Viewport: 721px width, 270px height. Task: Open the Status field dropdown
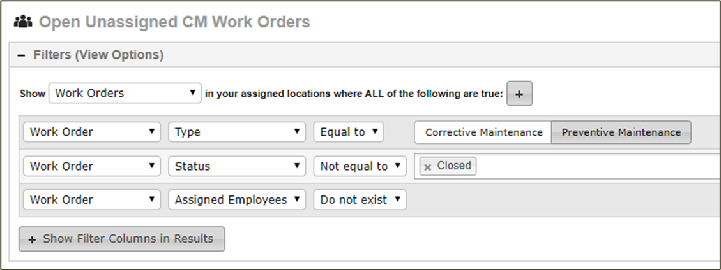click(x=237, y=166)
